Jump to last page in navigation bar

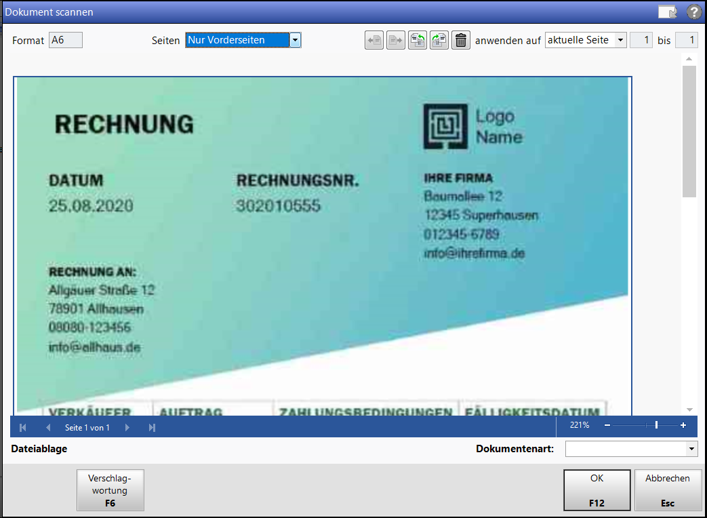pos(152,427)
